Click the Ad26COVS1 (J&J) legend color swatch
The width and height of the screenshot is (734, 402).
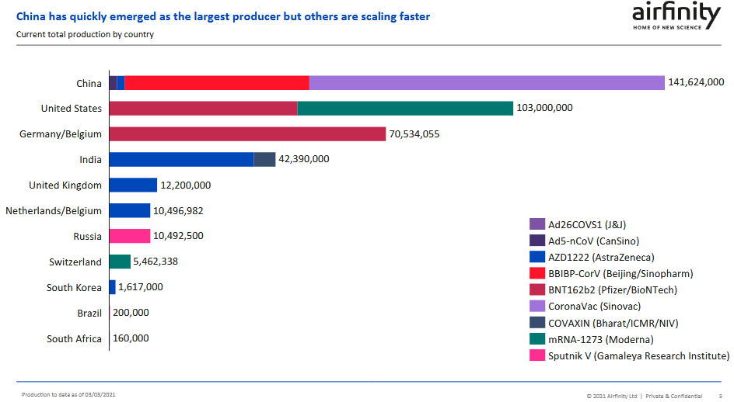(537, 224)
